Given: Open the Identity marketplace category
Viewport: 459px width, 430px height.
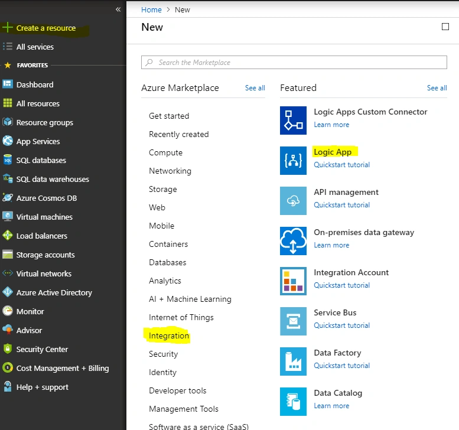Looking at the screenshot, I should (162, 372).
